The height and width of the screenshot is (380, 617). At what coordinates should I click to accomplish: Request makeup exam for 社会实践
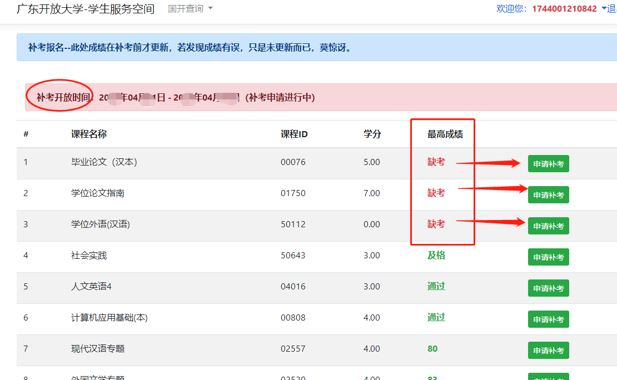pos(548,257)
